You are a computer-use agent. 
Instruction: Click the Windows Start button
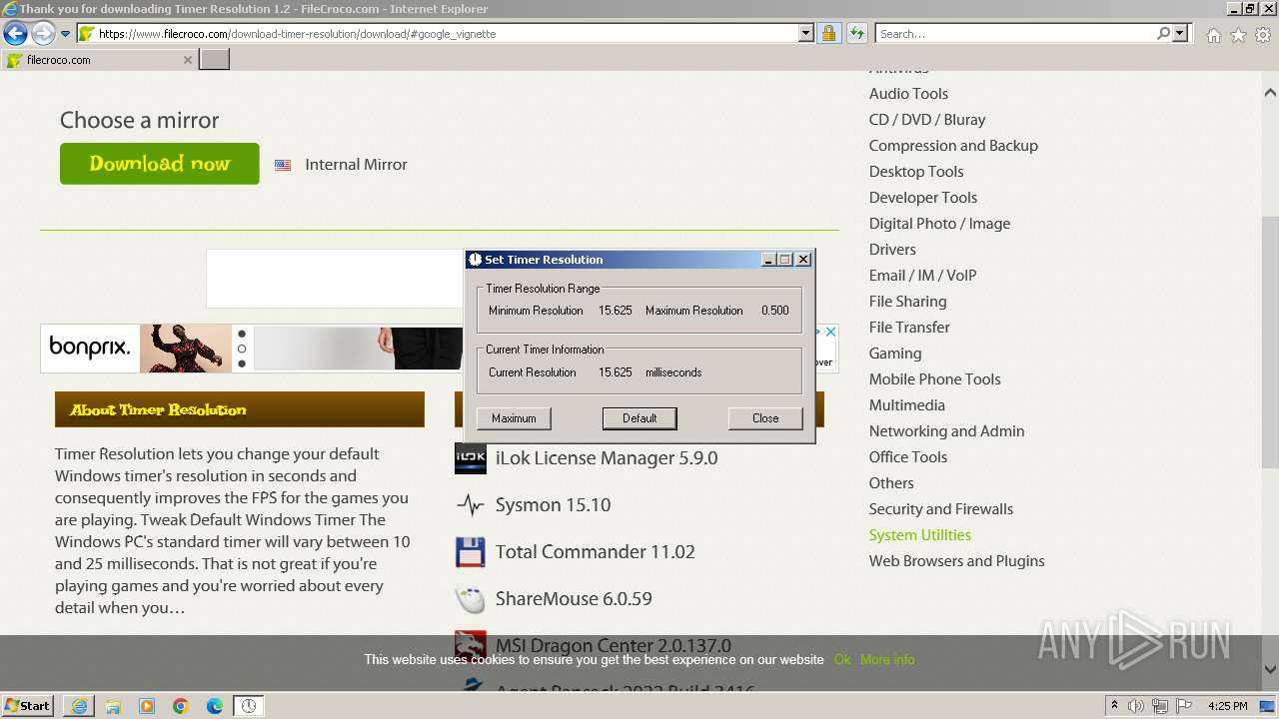(27, 705)
